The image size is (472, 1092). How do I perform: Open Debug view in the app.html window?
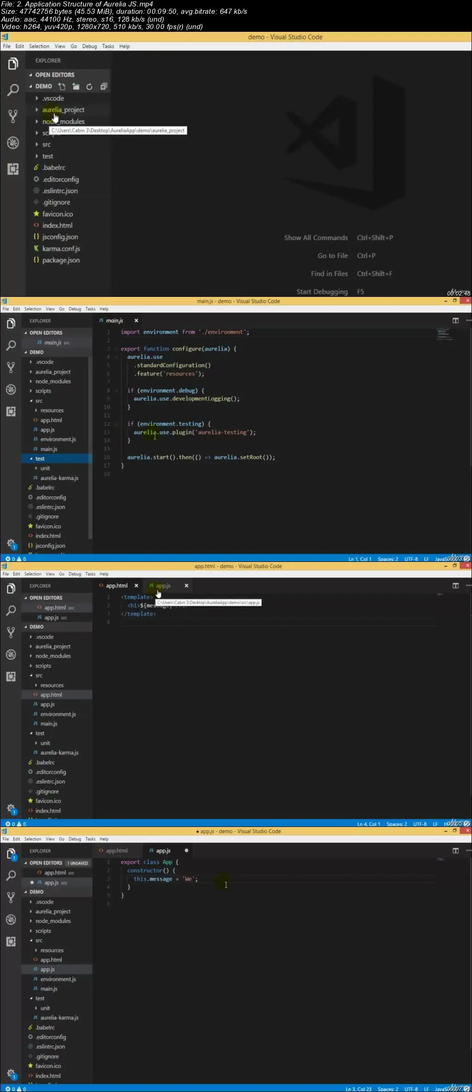11,655
